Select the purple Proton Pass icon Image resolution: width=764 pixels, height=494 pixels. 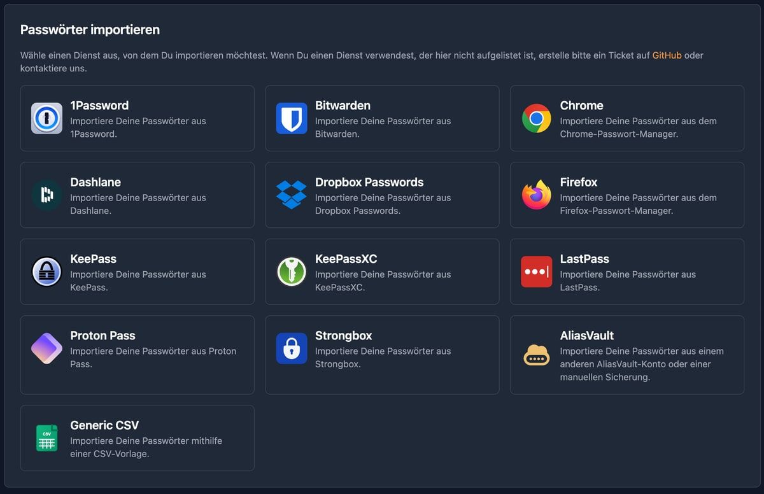(x=46, y=348)
